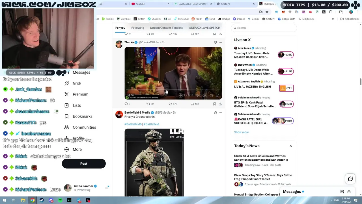Click the #Battlefield6 hashtag
362x204 pixels.
[x=133, y=124]
